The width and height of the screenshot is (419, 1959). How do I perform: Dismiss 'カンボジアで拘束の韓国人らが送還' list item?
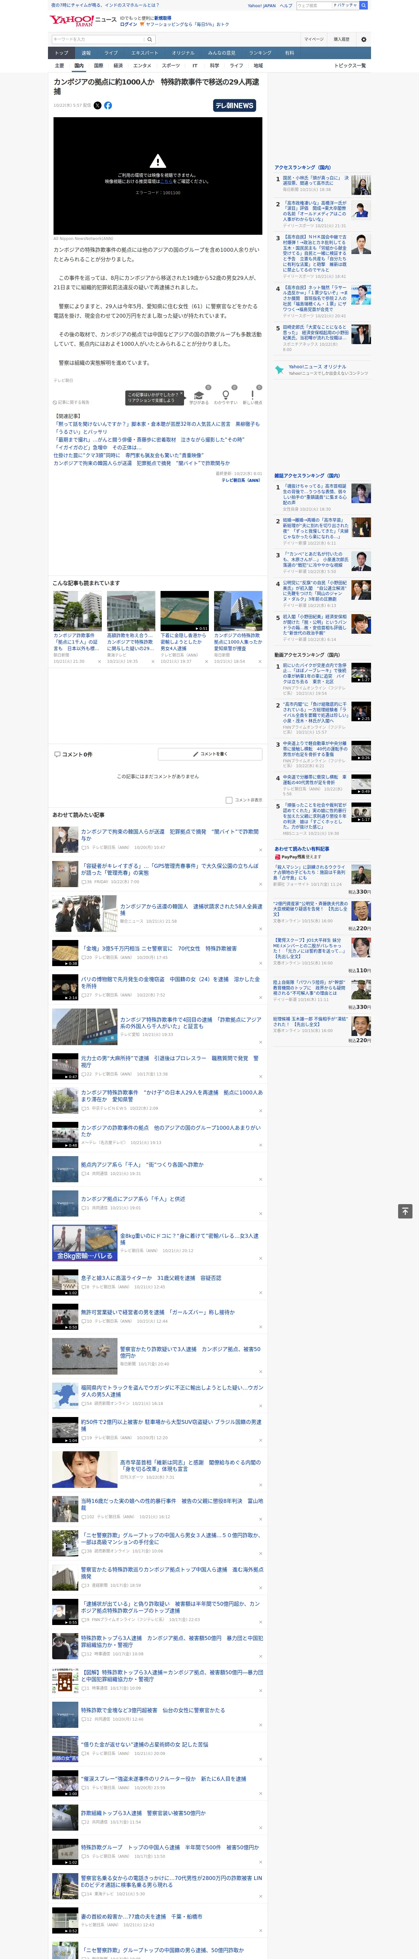coord(261,850)
